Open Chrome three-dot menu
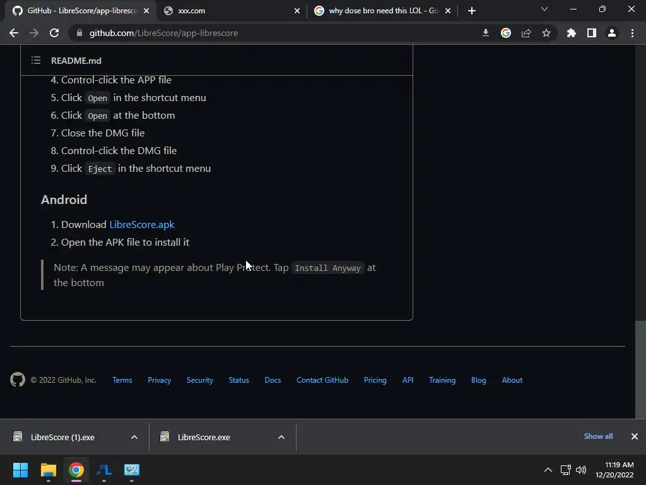646x485 pixels. (632, 33)
